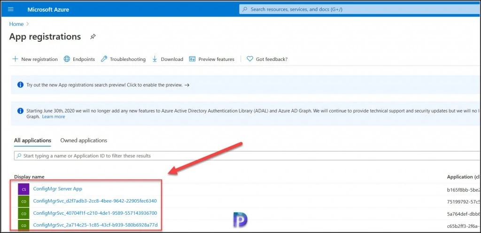Click the Troubleshooting wrench icon
481x233 pixels.
[x=104, y=59]
